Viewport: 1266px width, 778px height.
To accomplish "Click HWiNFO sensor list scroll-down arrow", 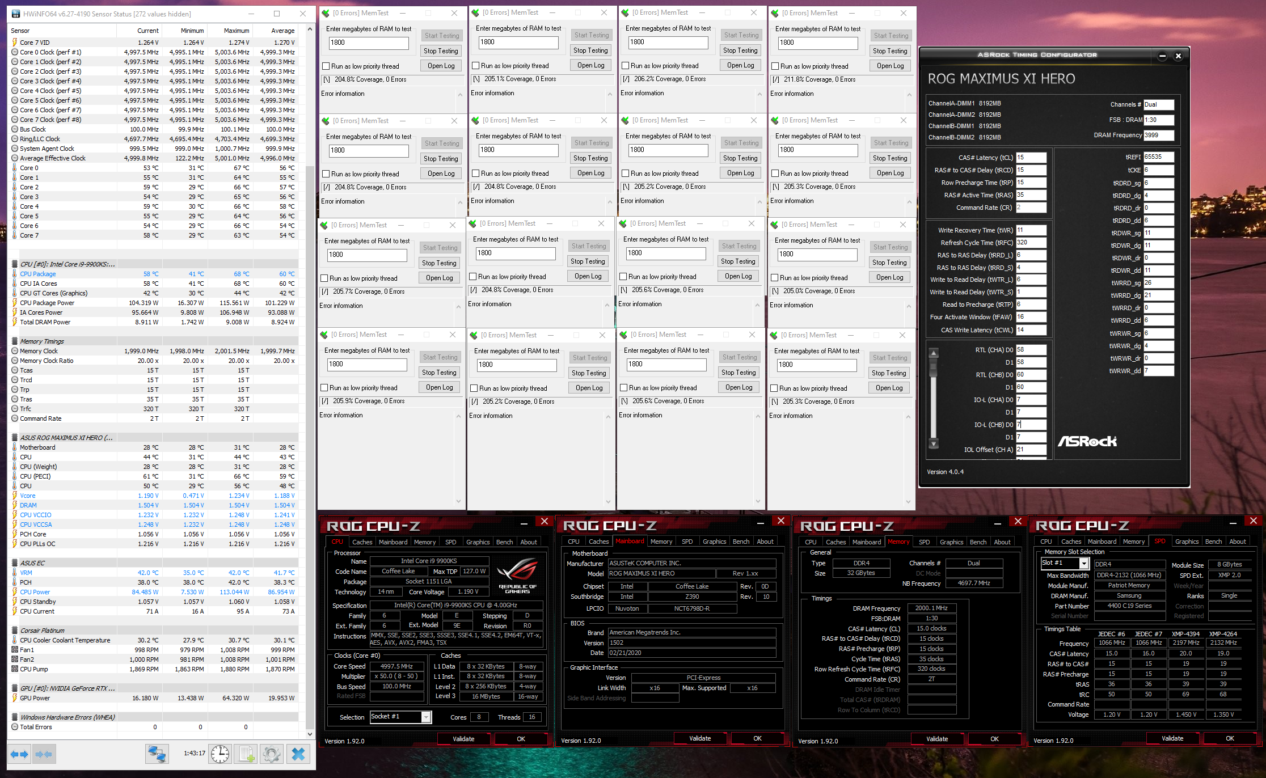I will (x=310, y=734).
